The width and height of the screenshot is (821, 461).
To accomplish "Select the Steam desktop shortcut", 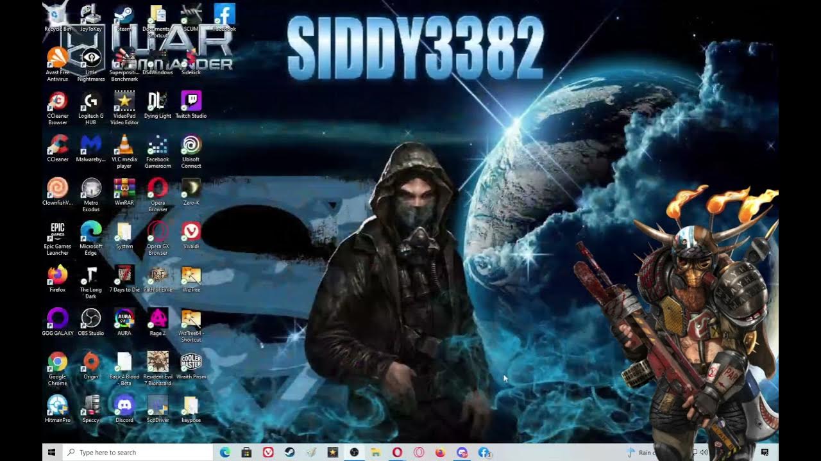I will pos(124,18).
